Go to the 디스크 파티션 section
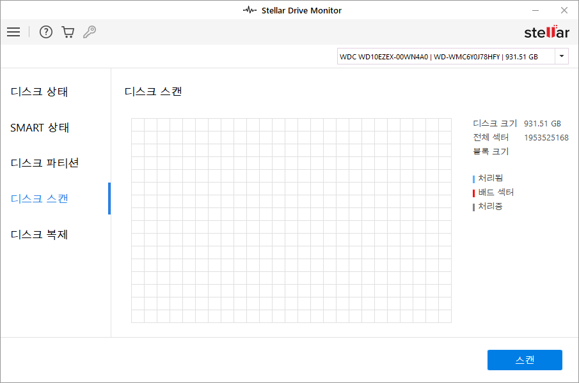 (x=44, y=163)
